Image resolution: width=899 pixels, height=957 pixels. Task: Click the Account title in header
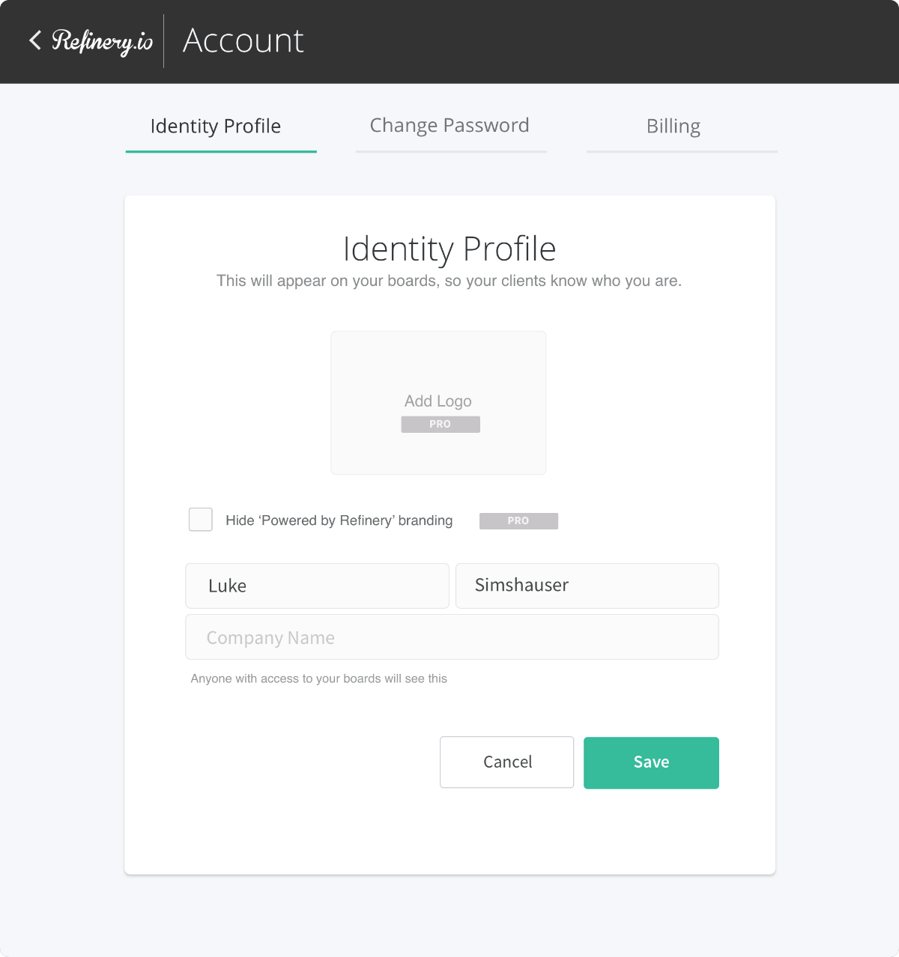[243, 40]
